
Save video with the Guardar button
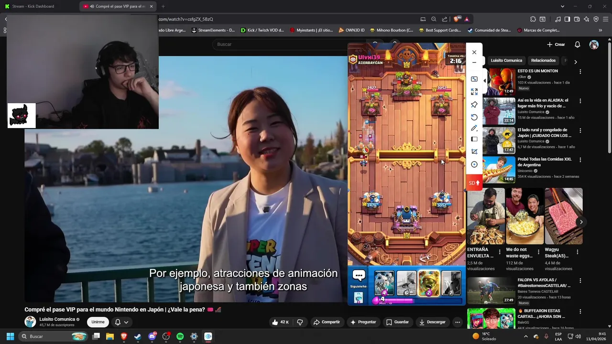click(397, 322)
